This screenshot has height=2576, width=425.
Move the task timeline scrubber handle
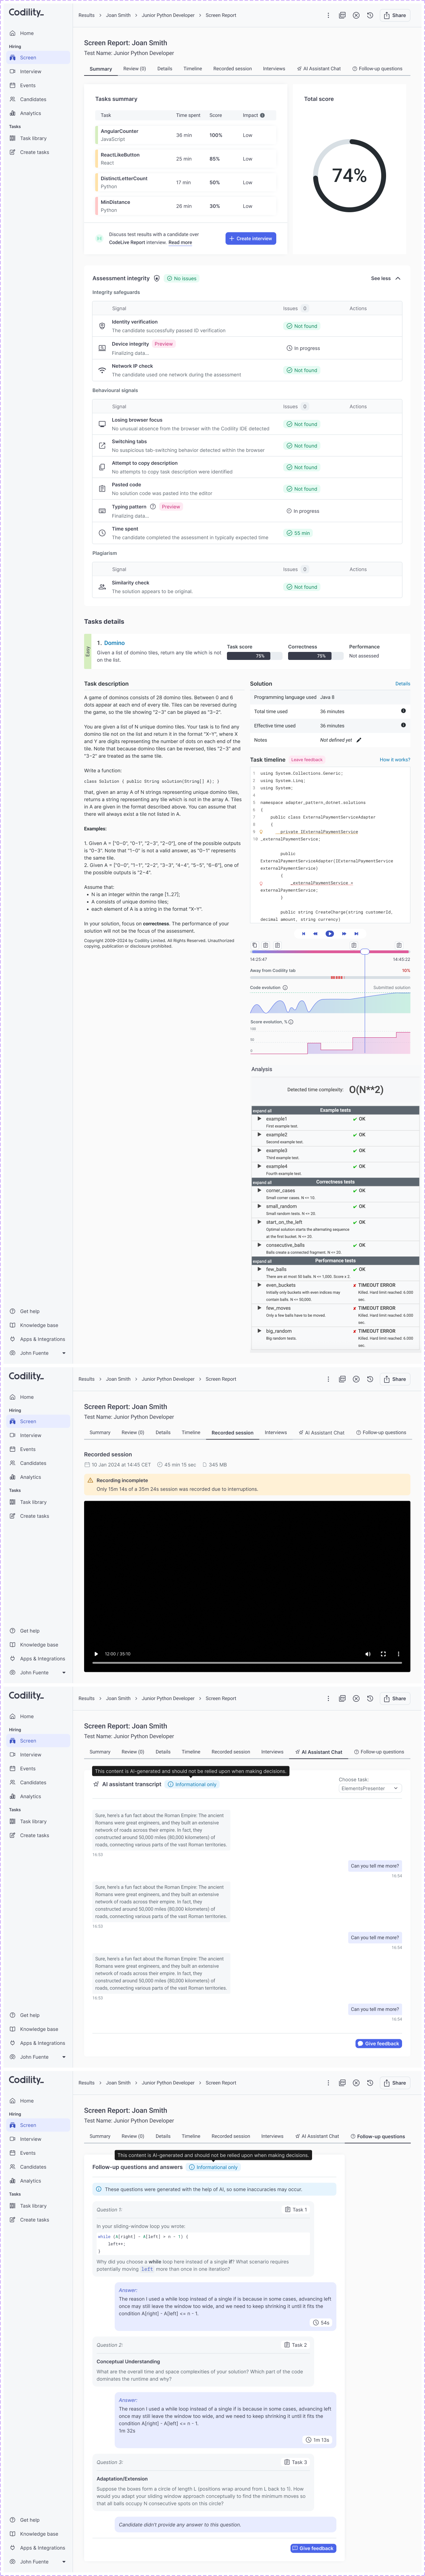pos(365,952)
